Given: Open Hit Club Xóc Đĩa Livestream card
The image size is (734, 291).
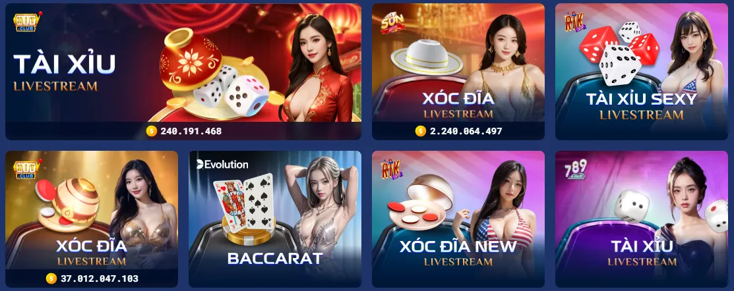Looking at the screenshot, I should (91, 219).
